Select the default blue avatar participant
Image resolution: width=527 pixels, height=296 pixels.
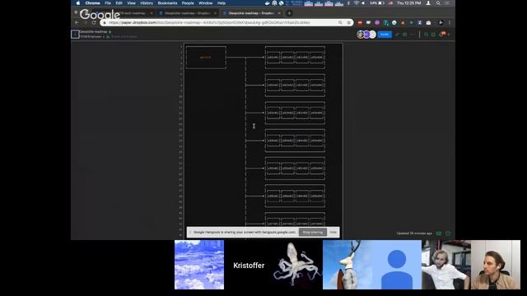coord(397,265)
